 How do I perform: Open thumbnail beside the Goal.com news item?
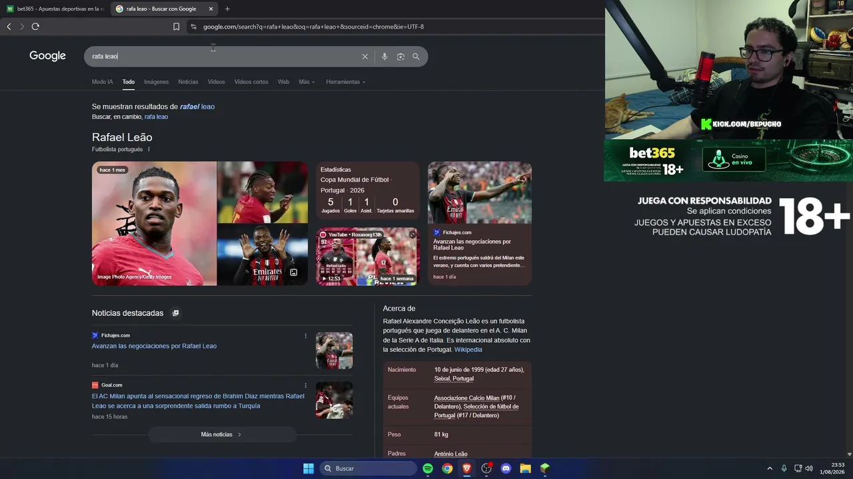click(335, 400)
